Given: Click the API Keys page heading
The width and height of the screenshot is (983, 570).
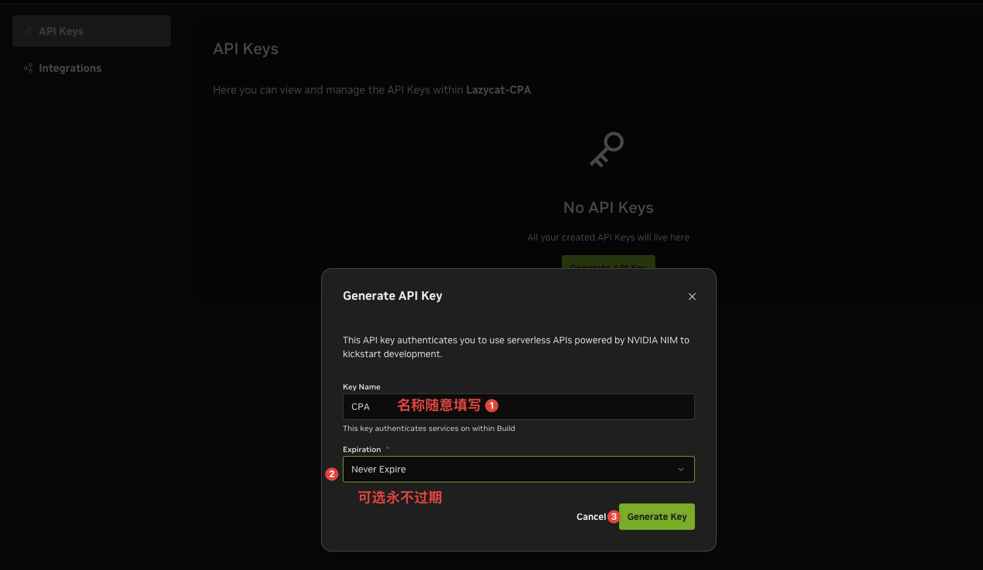Looking at the screenshot, I should point(246,49).
